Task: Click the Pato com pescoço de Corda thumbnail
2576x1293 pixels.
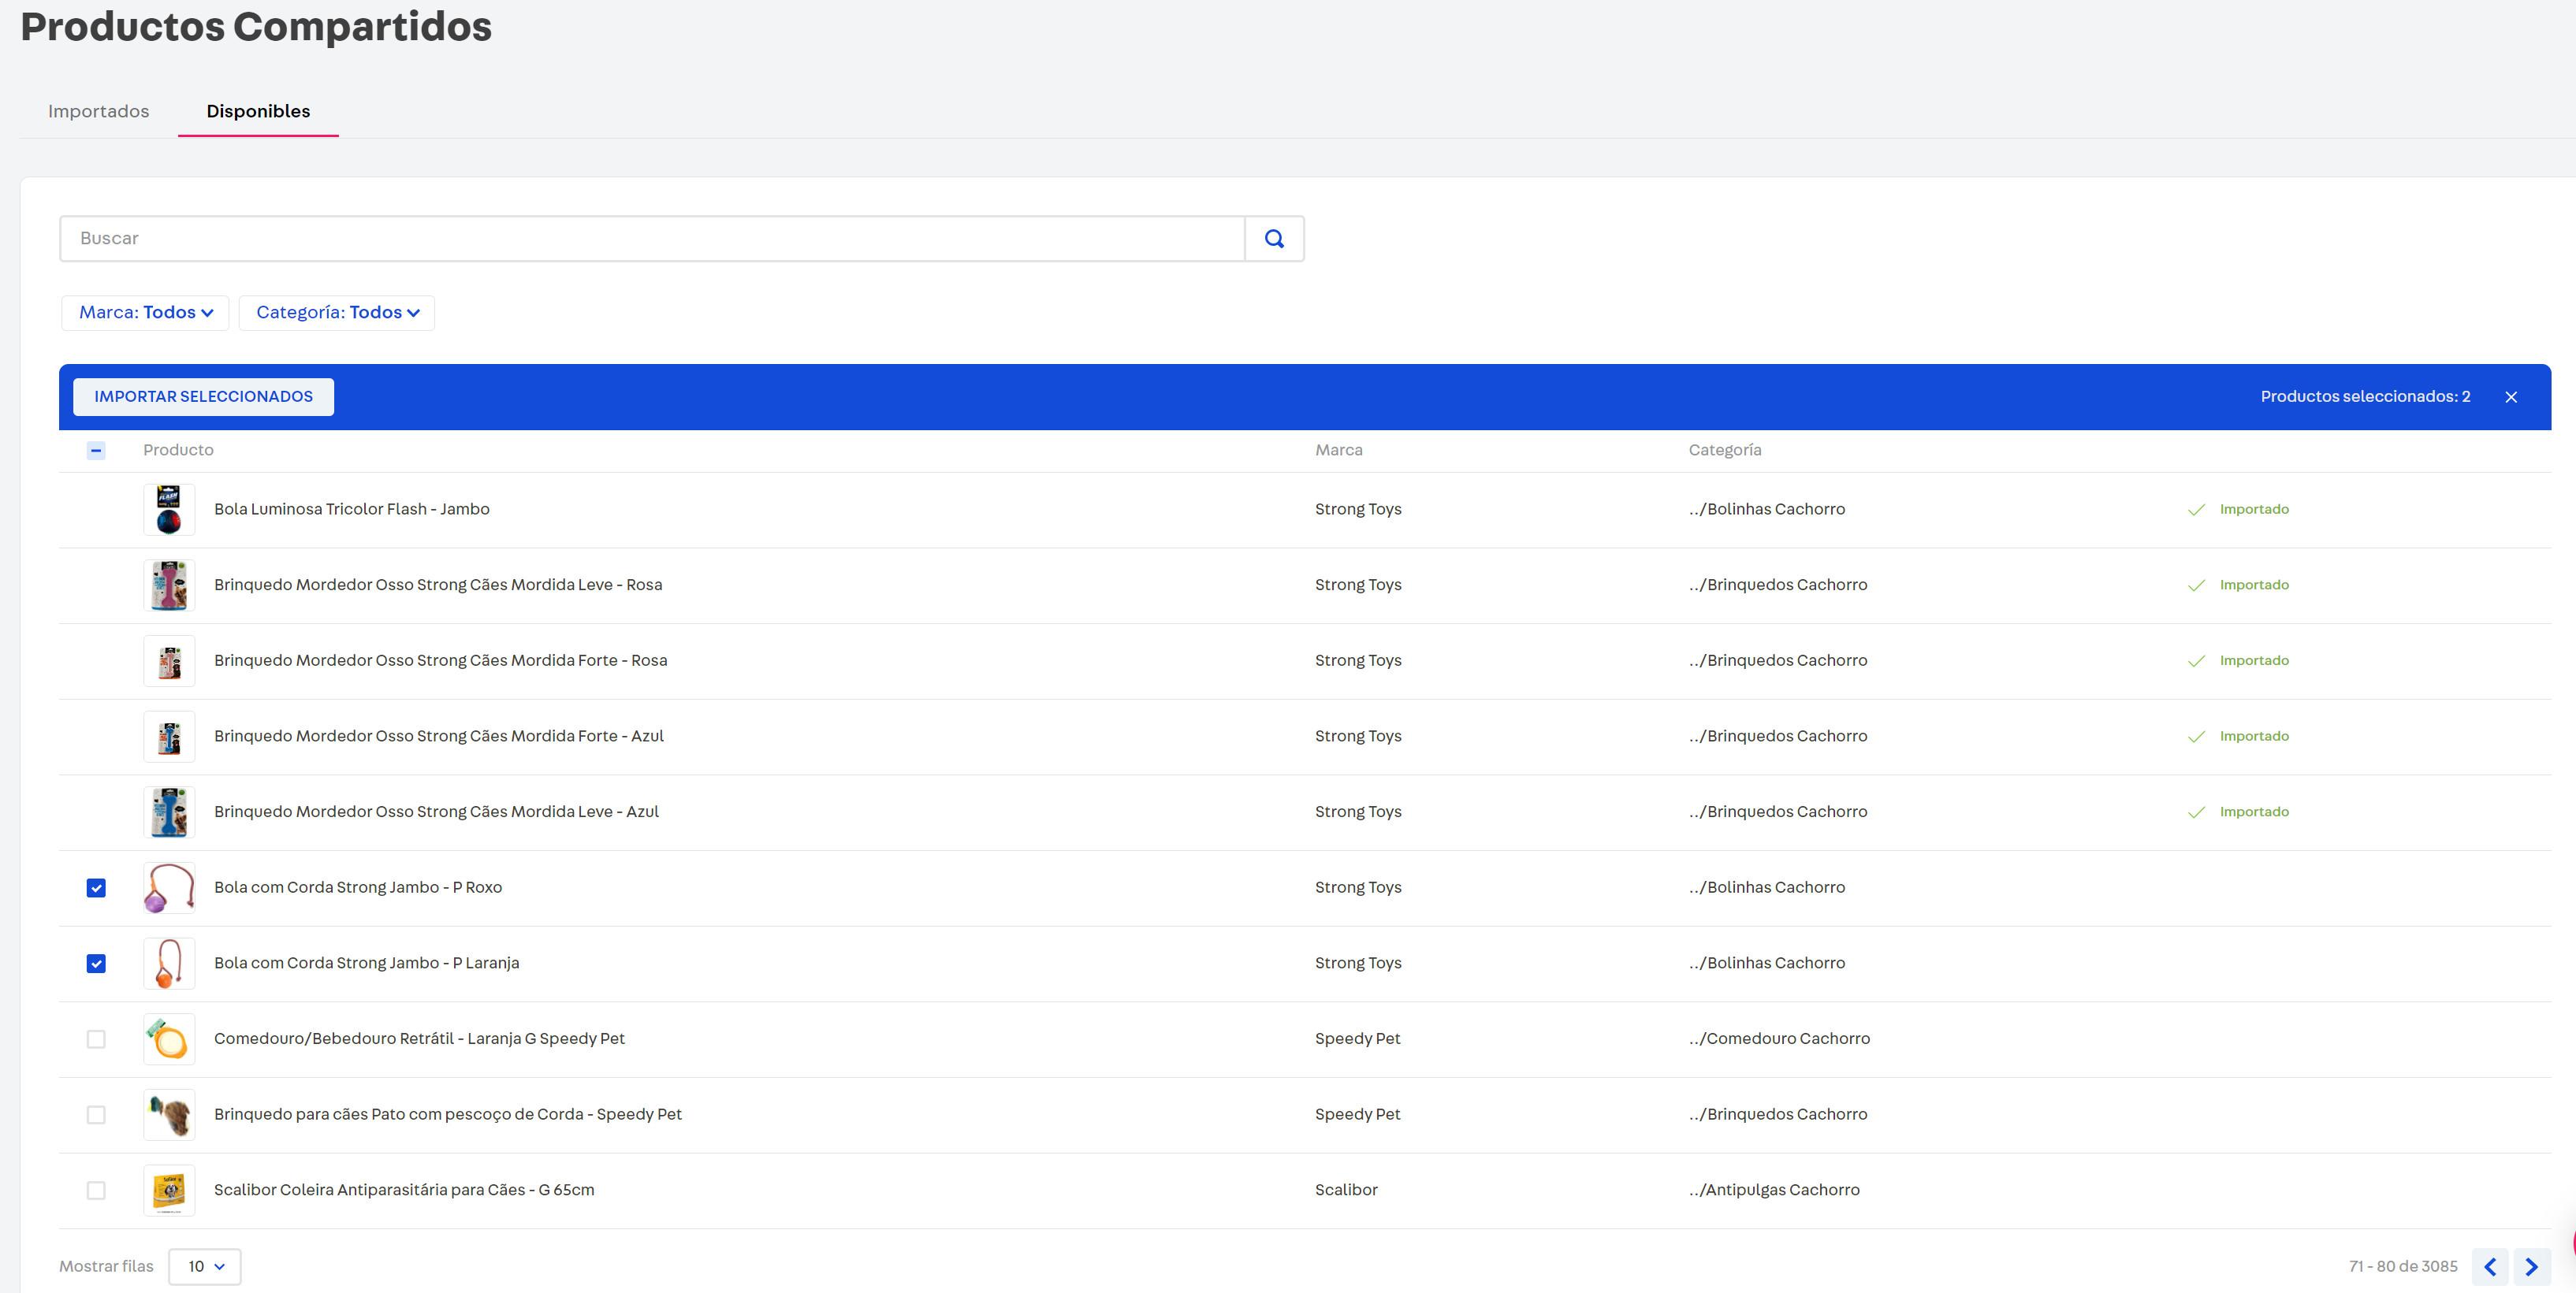Action: click(x=169, y=1115)
